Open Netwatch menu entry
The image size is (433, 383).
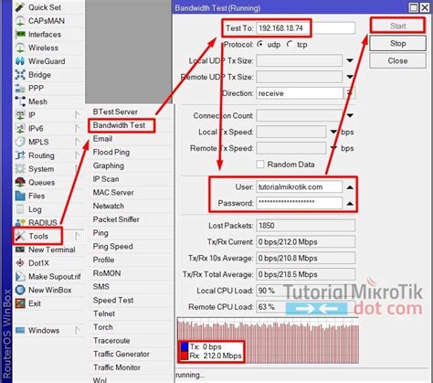click(x=130, y=206)
